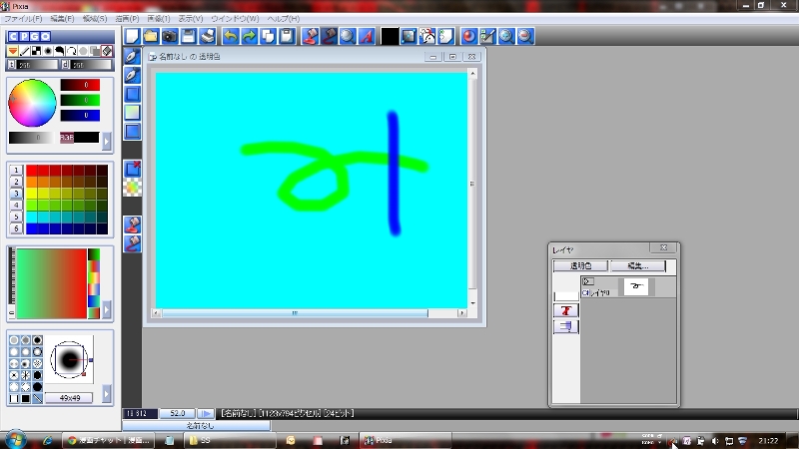The width and height of the screenshot is (799, 449).
Task: Select the second pen tool in vertical toolbar
Action: click(x=133, y=76)
